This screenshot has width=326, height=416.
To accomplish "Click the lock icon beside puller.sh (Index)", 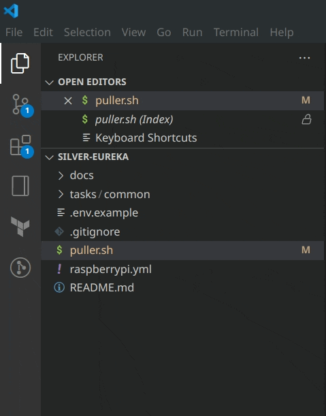I will (306, 119).
